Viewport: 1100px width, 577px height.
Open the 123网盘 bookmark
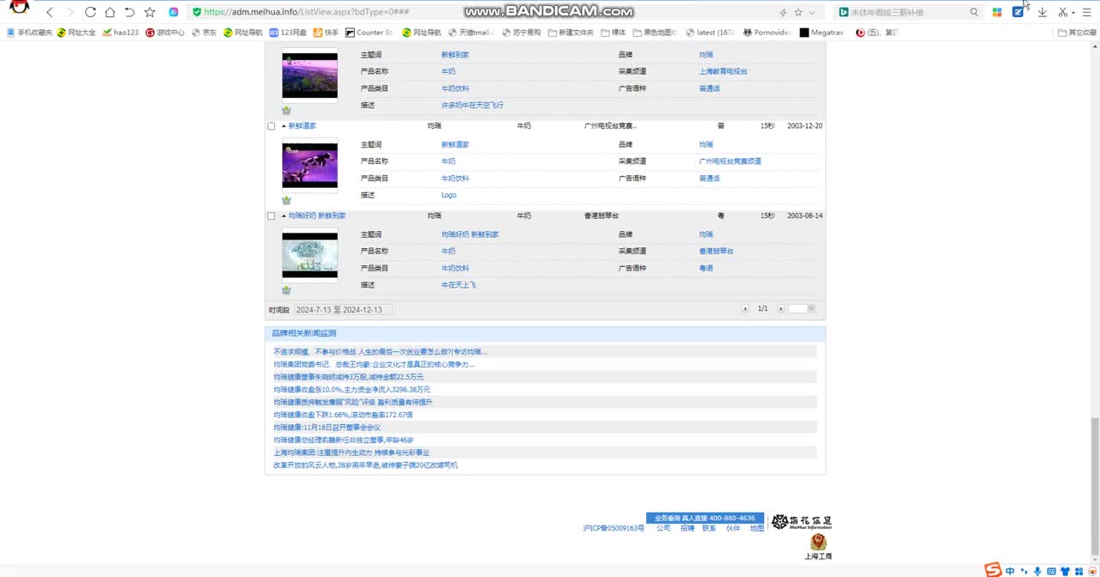tap(288, 33)
